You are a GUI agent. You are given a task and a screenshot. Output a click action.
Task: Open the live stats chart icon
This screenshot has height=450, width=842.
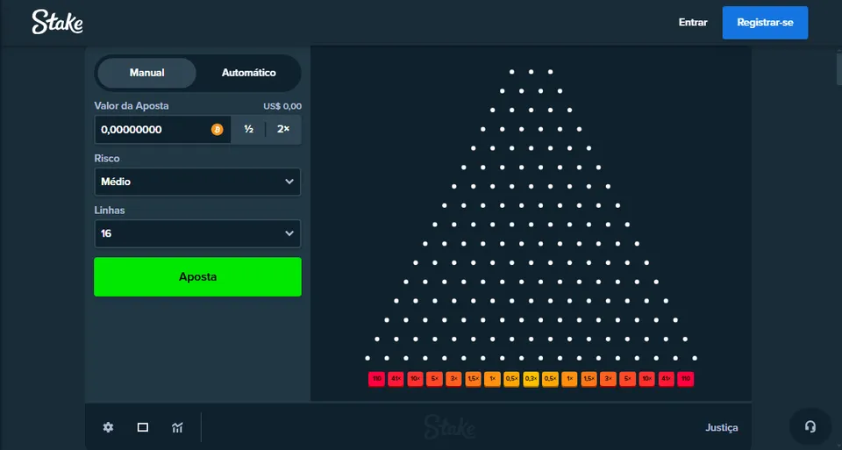[x=177, y=427]
